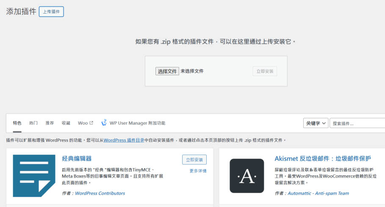Viewport: 385px width, 207px height.
Task: Expand the 关键字 search type dropdown
Action: 316,123
